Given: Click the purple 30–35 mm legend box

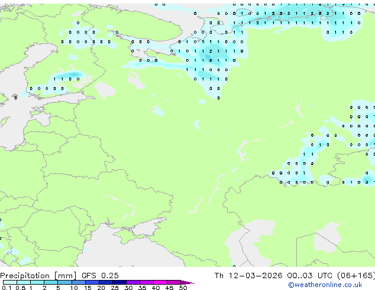Looking at the screenshot, I should [x=132, y=282].
